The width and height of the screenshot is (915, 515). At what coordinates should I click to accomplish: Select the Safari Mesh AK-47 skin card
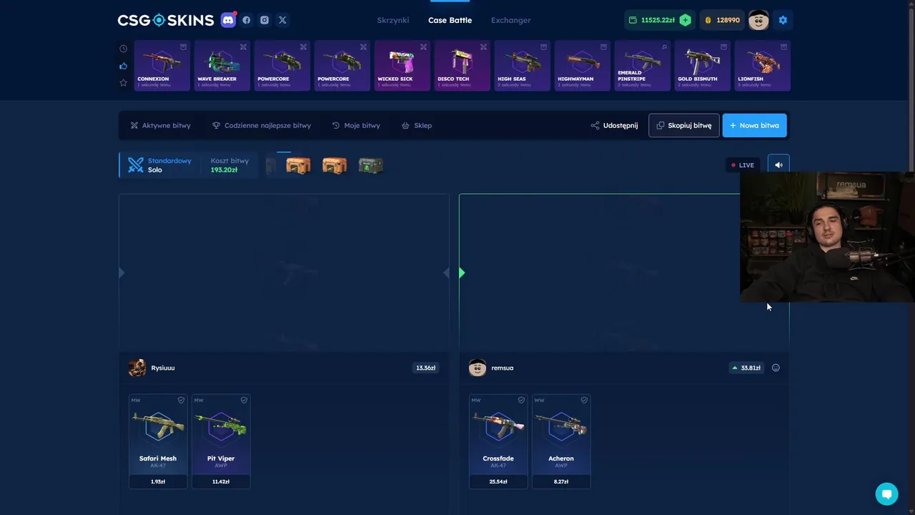pos(158,441)
